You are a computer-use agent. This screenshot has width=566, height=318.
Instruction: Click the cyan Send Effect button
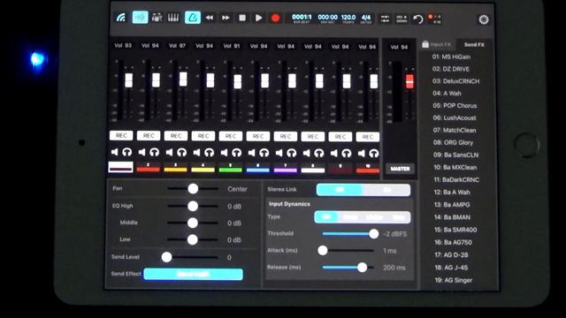click(193, 275)
